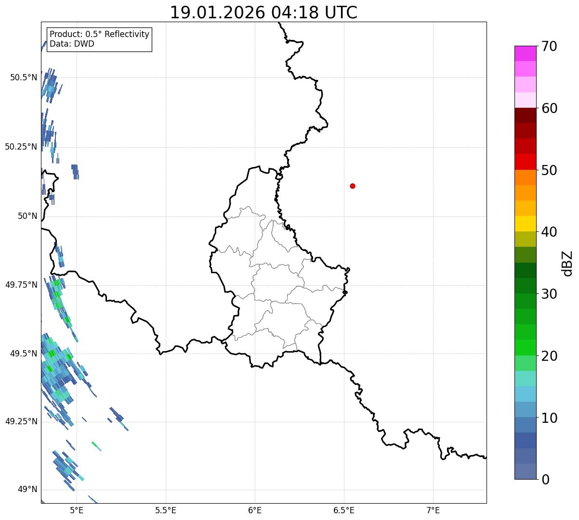Click the 10 colorbar tick label
This screenshot has height=520, width=579.
[x=549, y=418]
